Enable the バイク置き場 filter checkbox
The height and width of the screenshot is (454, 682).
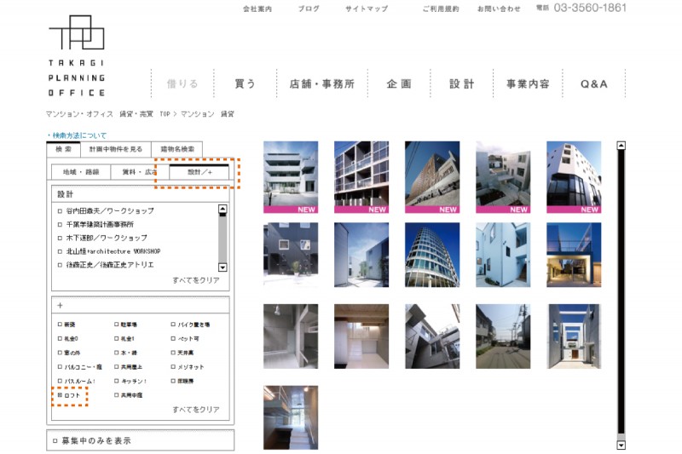tap(173, 324)
